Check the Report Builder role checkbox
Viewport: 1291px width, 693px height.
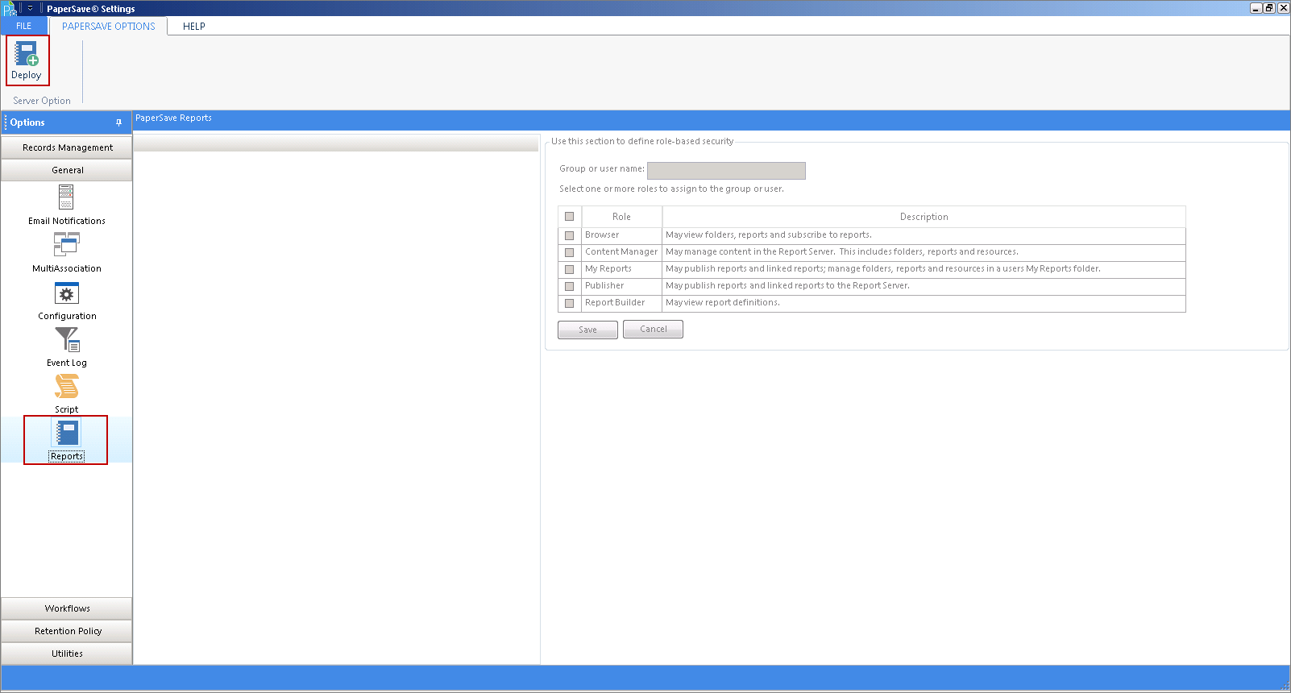click(x=569, y=303)
